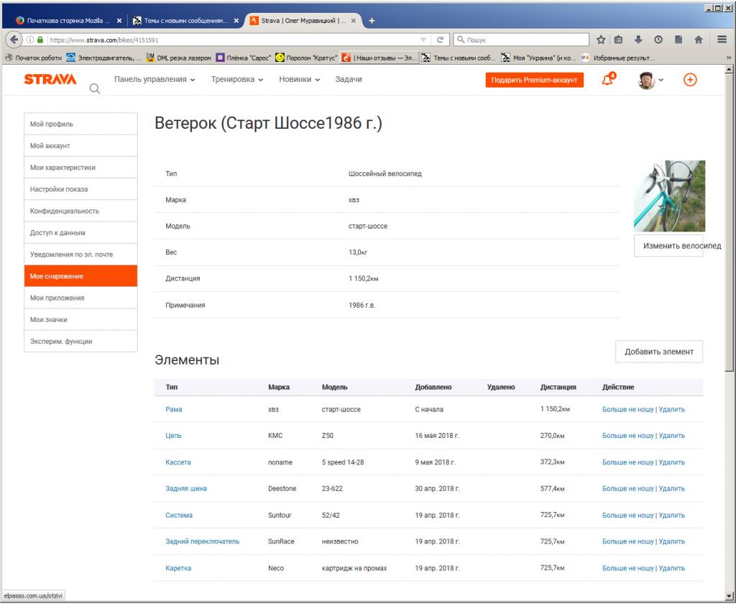
Task: Go to Firefox home page icon
Action: coord(698,40)
